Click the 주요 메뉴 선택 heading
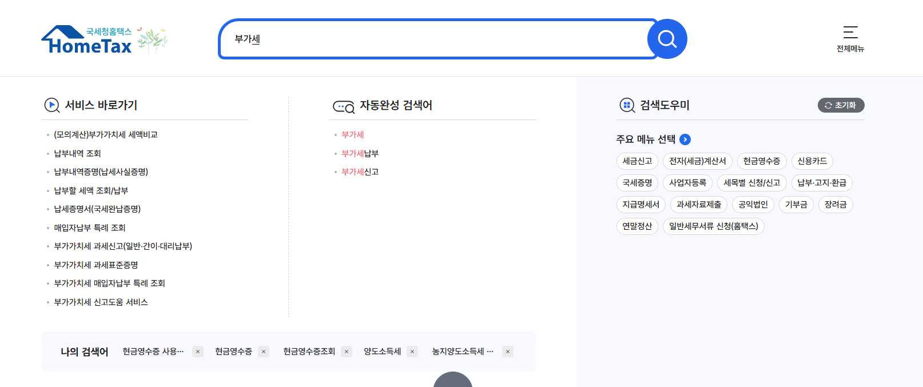Image resolution: width=923 pixels, height=387 pixels. tap(646, 139)
